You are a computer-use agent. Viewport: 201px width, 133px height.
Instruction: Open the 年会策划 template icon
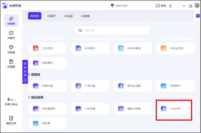(x=78, y=48)
